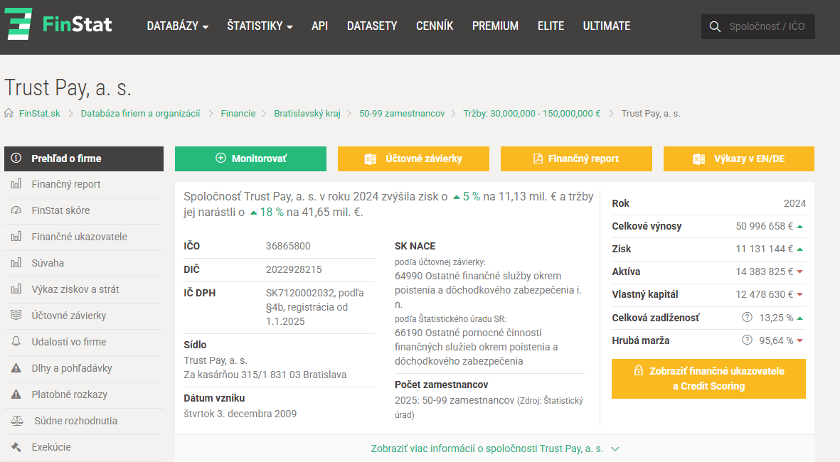The width and height of the screenshot is (840, 462).
Task: Click the lock icon on Credit Scoring button
Action: (639, 370)
